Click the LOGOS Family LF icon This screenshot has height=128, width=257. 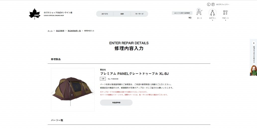(211, 4)
